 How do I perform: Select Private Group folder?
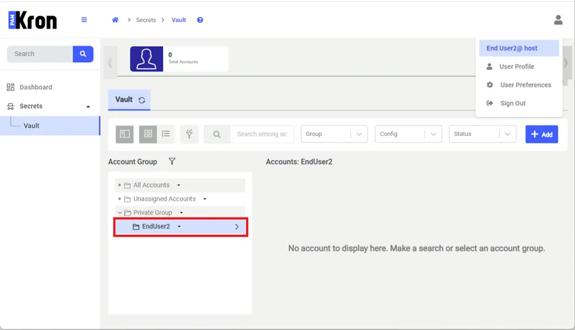pyautogui.click(x=153, y=212)
